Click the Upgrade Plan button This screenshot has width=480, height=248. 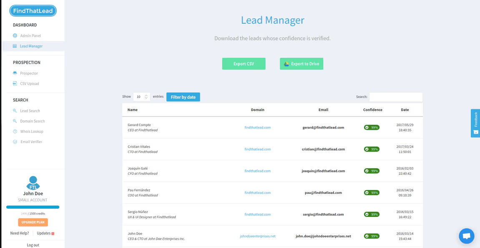coord(33,222)
